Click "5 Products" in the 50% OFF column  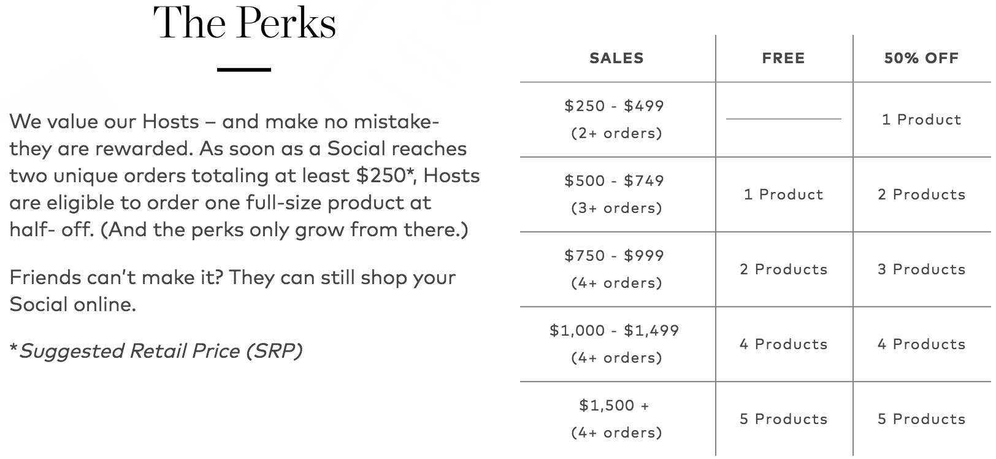click(x=921, y=419)
